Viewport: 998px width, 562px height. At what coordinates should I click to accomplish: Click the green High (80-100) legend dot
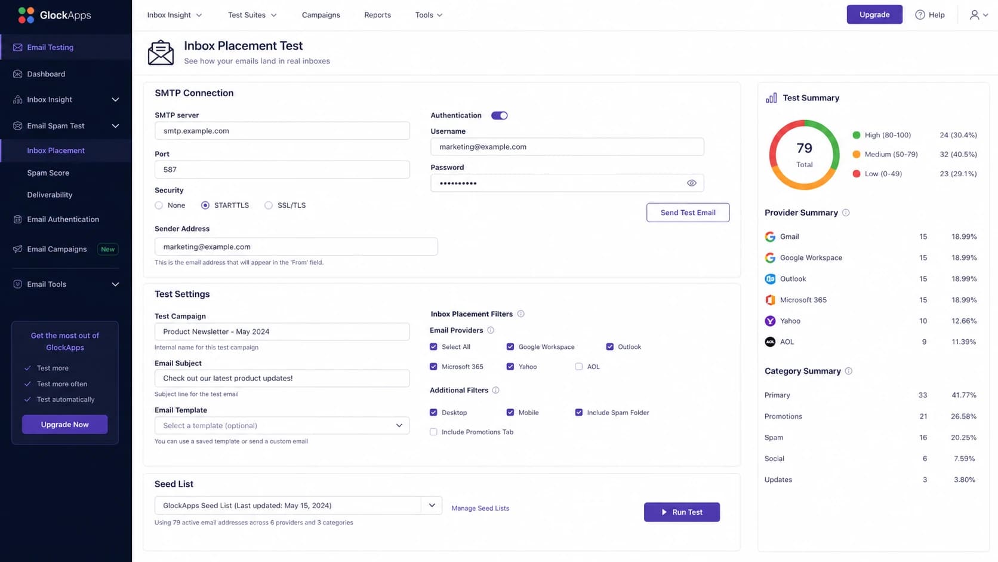(x=857, y=135)
